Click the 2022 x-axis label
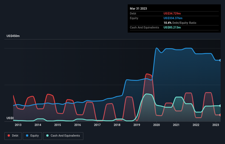The height and width of the screenshot is (144, 225). coord(196,125)
